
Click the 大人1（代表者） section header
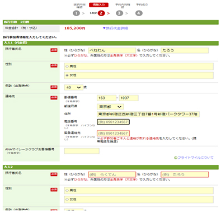(x=111, y=43)
